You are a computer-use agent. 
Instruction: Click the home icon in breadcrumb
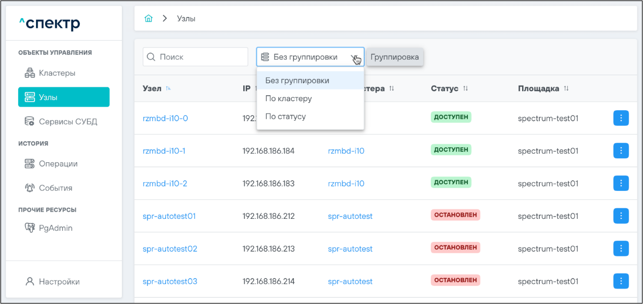pos(148,19)
